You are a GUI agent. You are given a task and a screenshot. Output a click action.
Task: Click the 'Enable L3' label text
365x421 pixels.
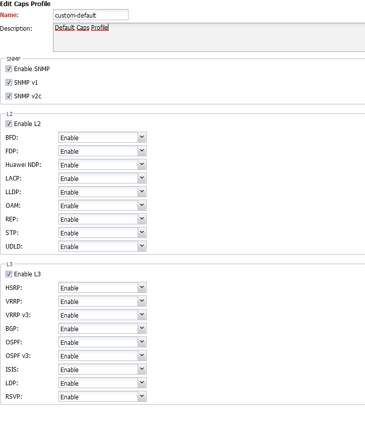click(x=27, y=274)
